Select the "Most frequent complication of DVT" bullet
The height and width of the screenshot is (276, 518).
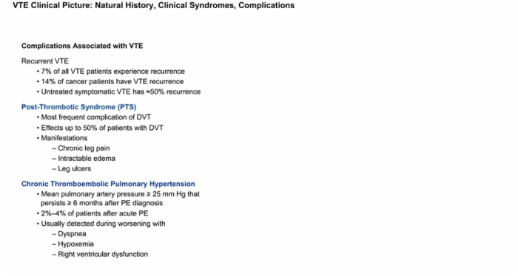94,117
